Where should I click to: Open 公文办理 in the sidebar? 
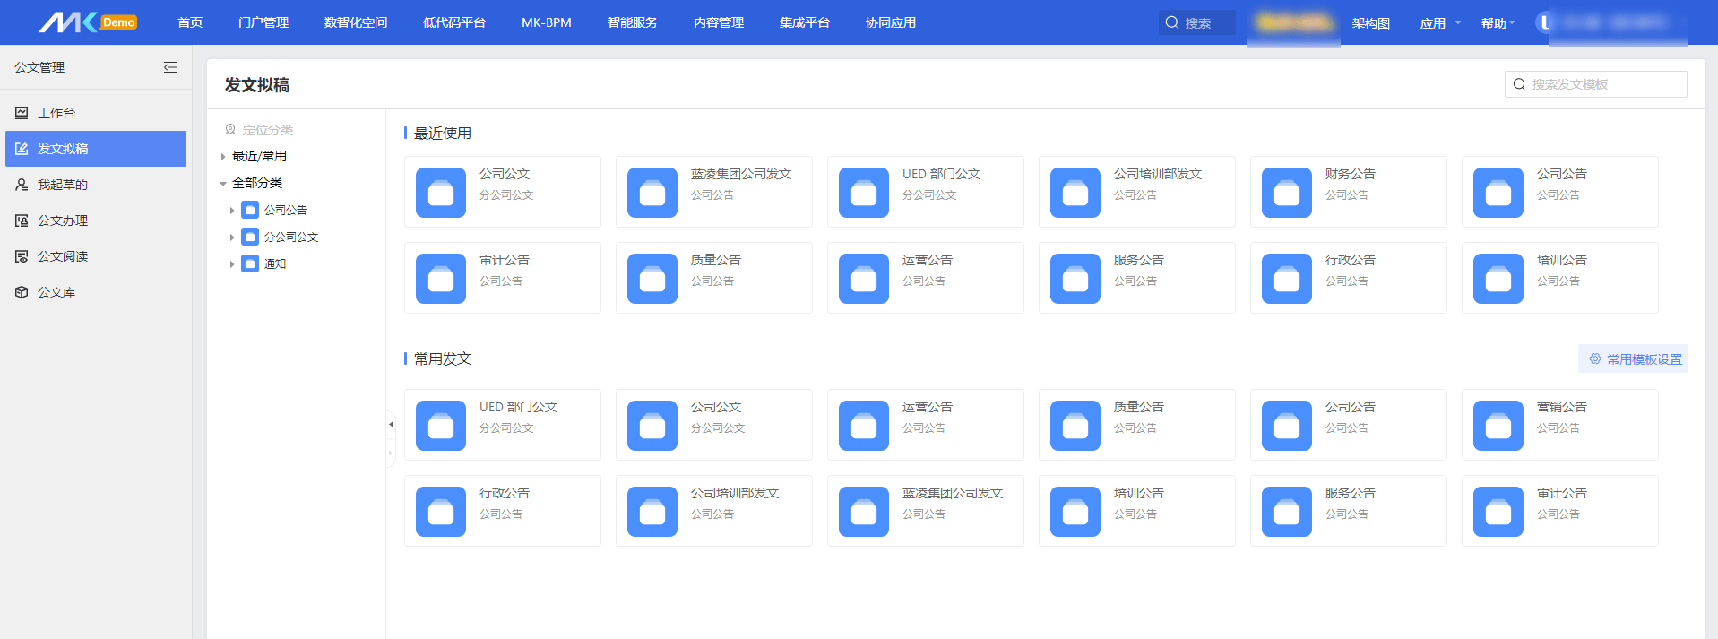[62, 220]
